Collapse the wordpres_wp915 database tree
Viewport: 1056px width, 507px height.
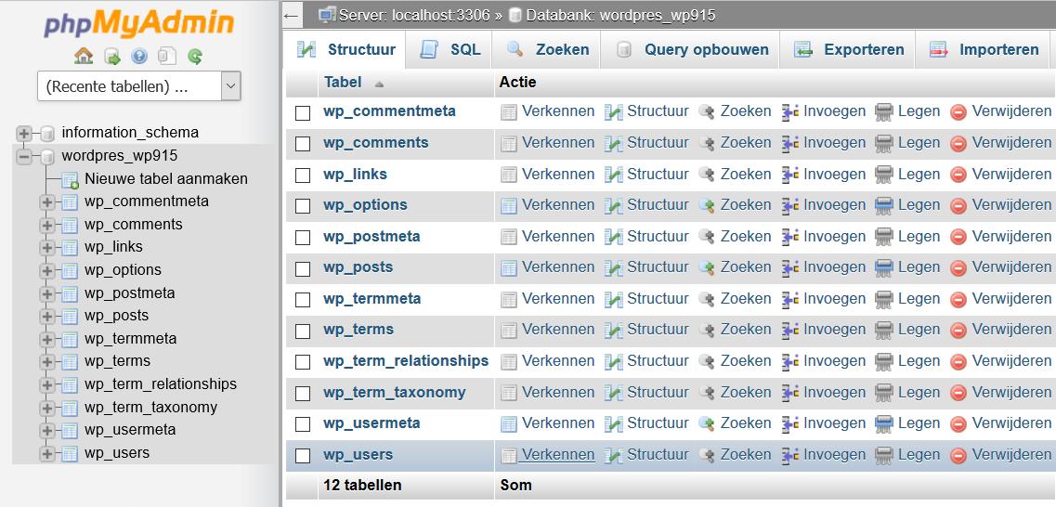[24, 156]
